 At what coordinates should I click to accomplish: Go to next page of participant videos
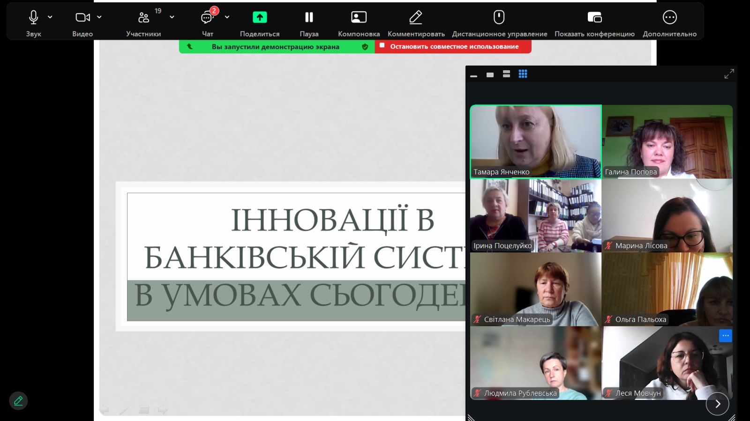point(717,404)
